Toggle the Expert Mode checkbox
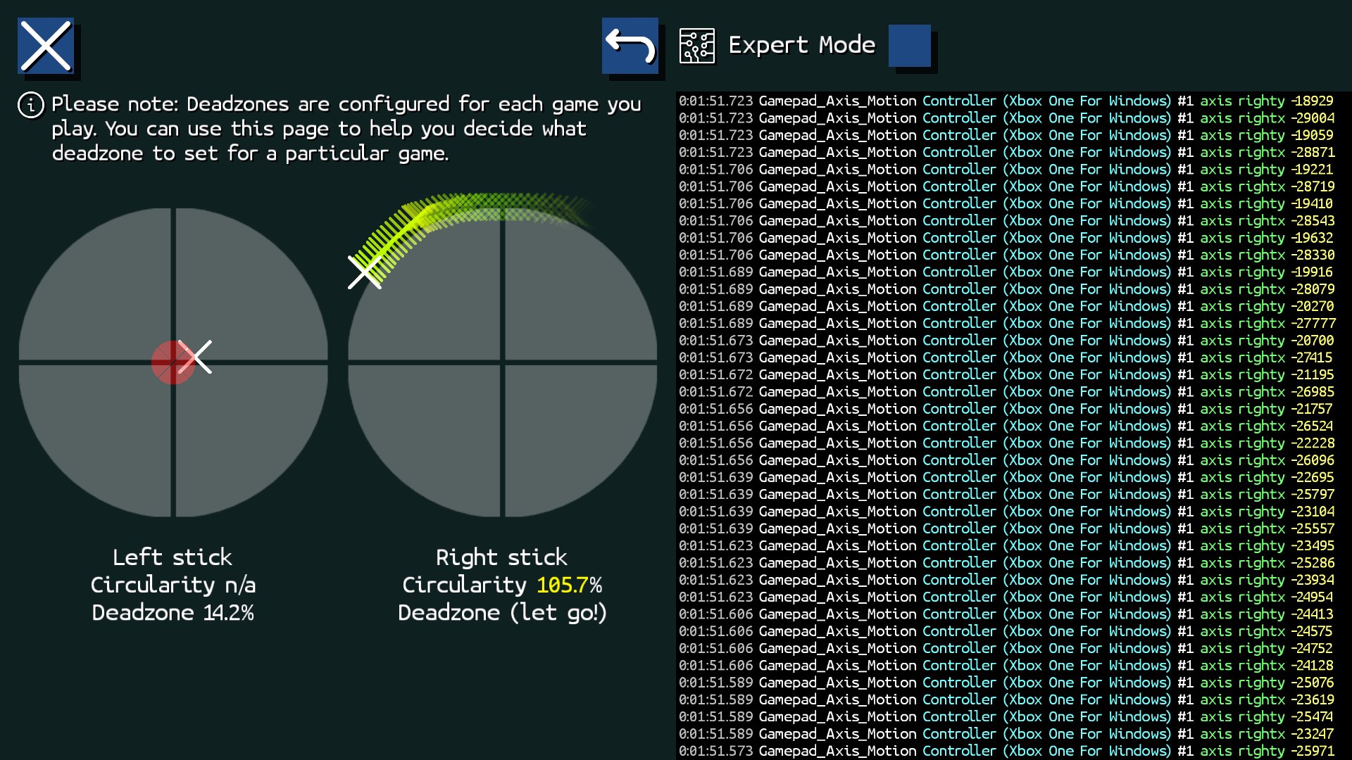The height and width of the screenshot is (760, 1352). 909,46
